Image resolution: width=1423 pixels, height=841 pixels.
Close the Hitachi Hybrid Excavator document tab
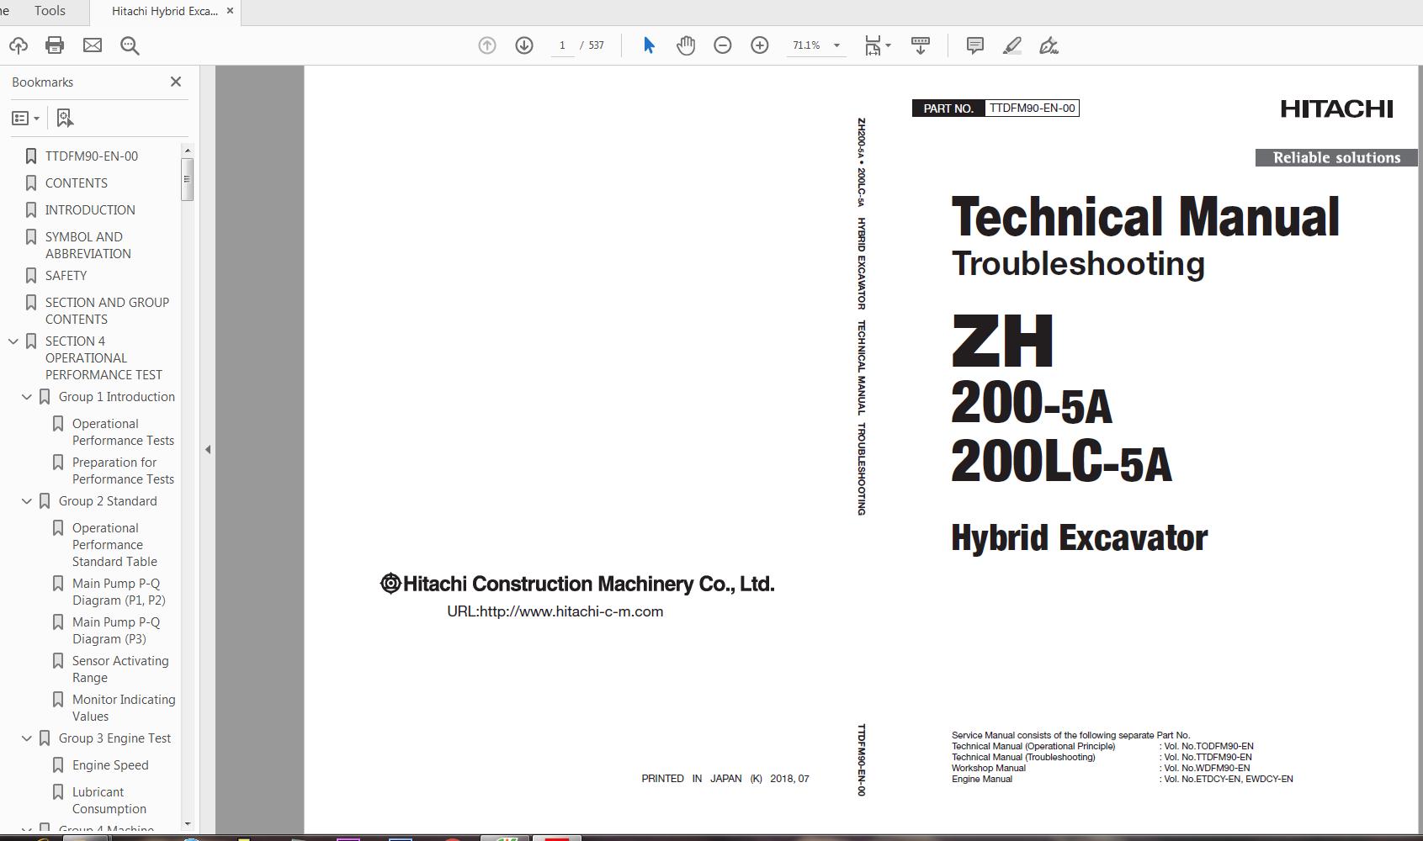230,11
